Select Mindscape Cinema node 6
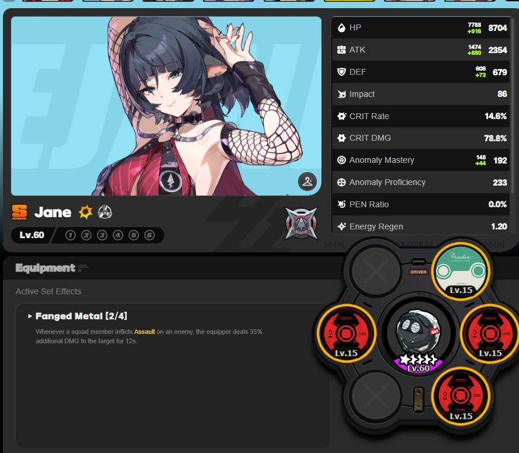 coord(150,235)
